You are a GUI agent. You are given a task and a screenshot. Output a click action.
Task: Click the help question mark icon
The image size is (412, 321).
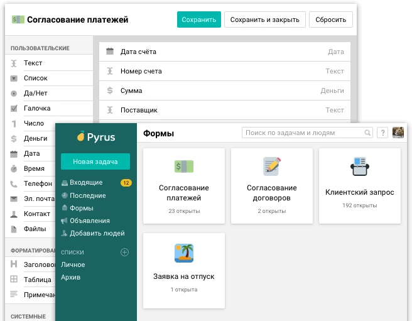pos(382,133)
